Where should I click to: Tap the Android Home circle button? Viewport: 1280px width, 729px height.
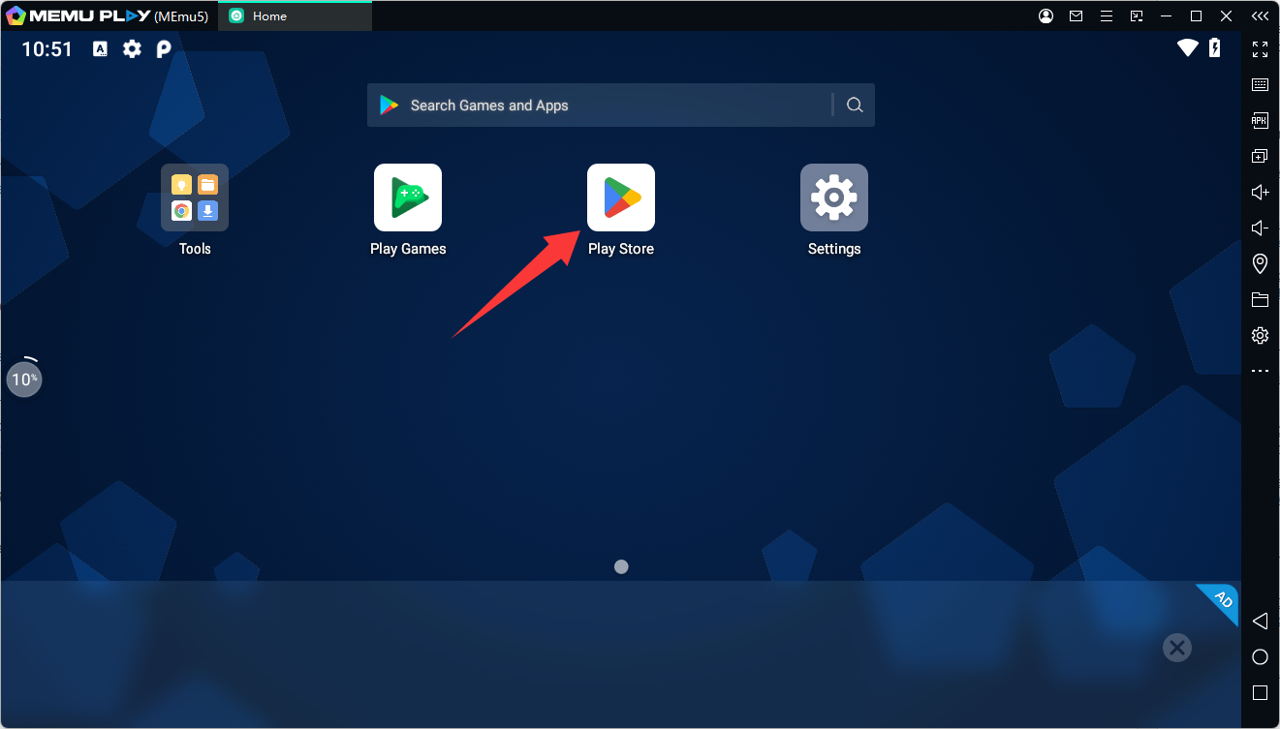coord(1260,657)
